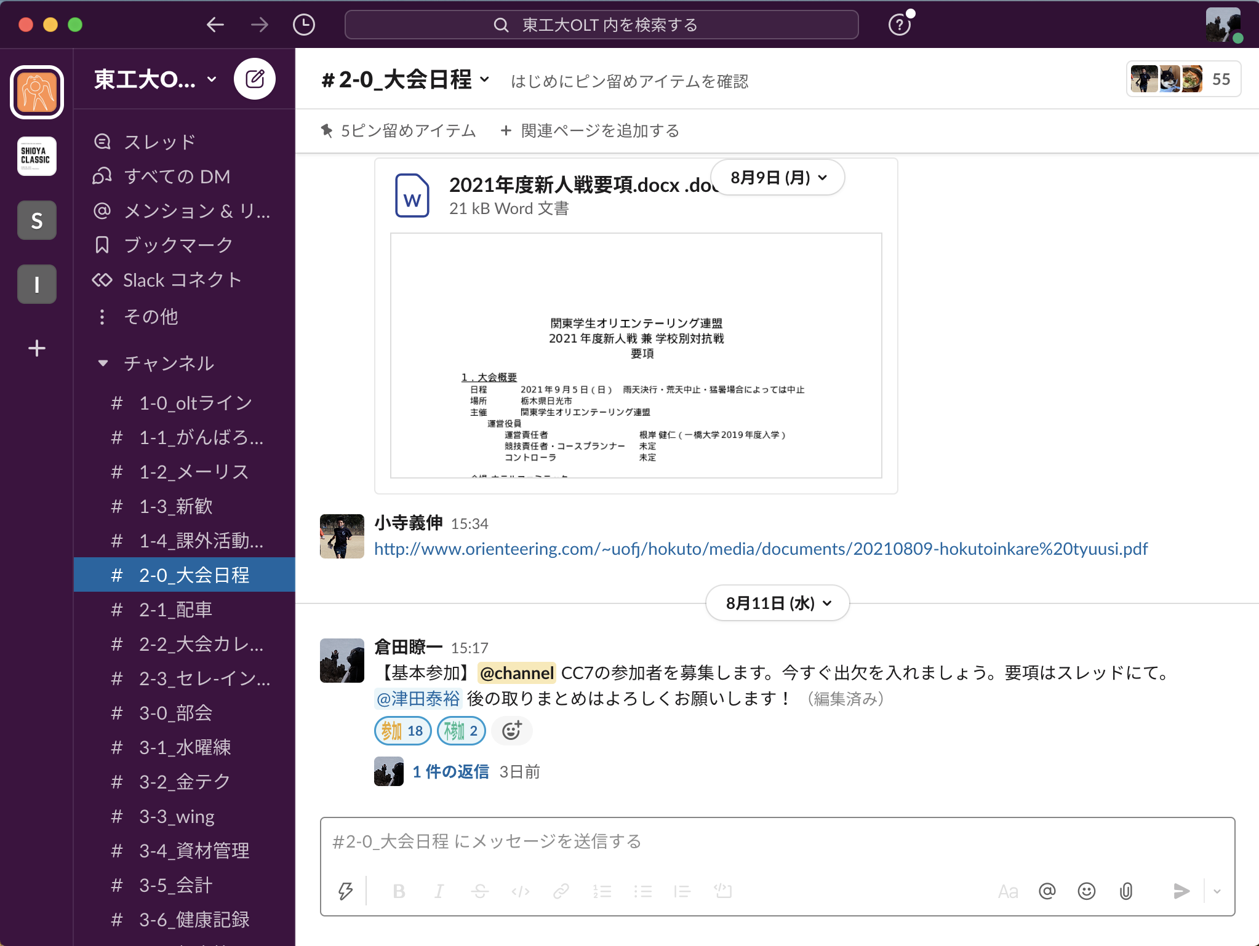Image resolution: width=1259 pixels, height=946 pixels.
Task: Open the 1-3_新歓 channel
Action: pyautogui.click(x=185, y=506)
